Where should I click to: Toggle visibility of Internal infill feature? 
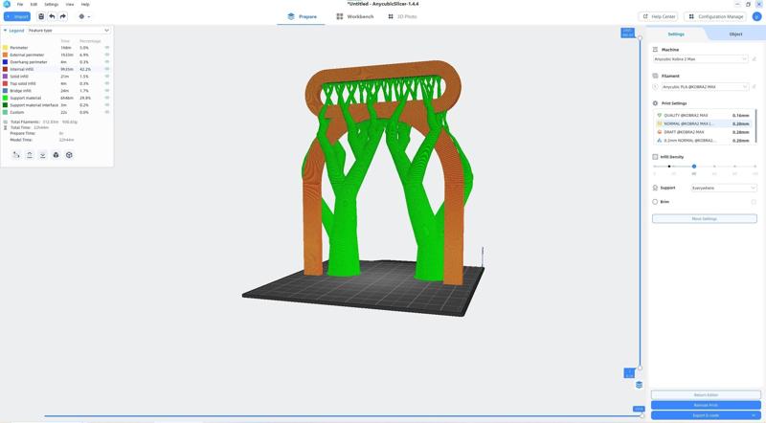(106, 69)
